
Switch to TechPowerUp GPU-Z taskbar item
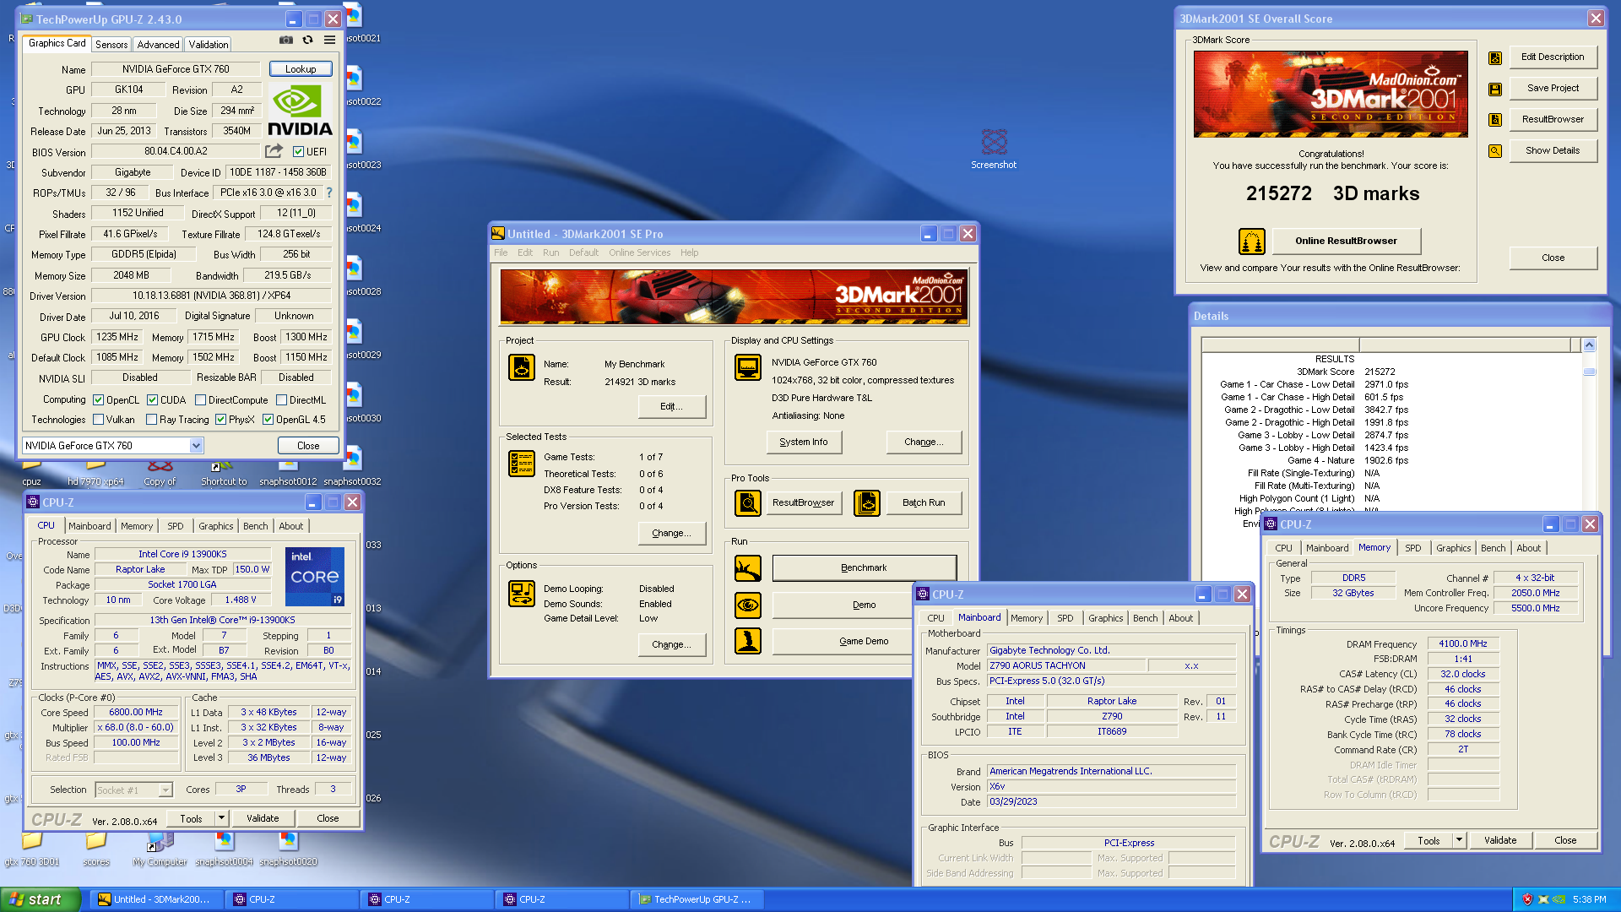[x=697, y=899]
